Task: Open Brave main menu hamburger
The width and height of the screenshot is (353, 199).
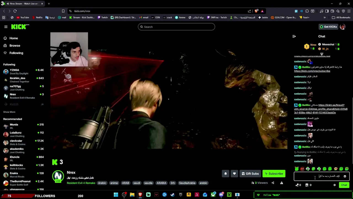Action: click(x=349, y=11)
